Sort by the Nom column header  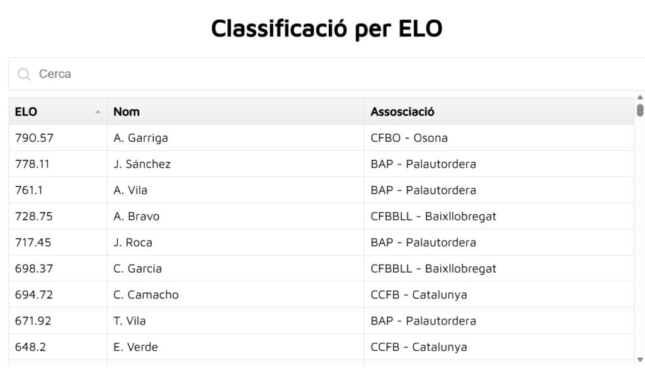click(127, 112)
